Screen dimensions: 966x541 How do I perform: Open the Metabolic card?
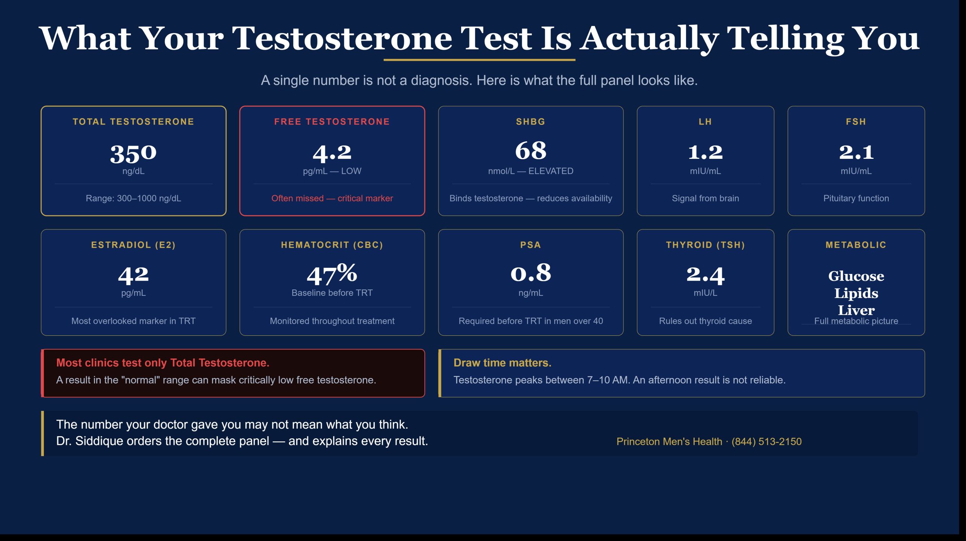click(856, 282)
